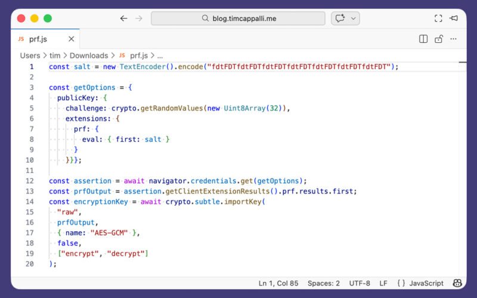Split the editor to the right
Screen dimensions: 477x298
423,39
